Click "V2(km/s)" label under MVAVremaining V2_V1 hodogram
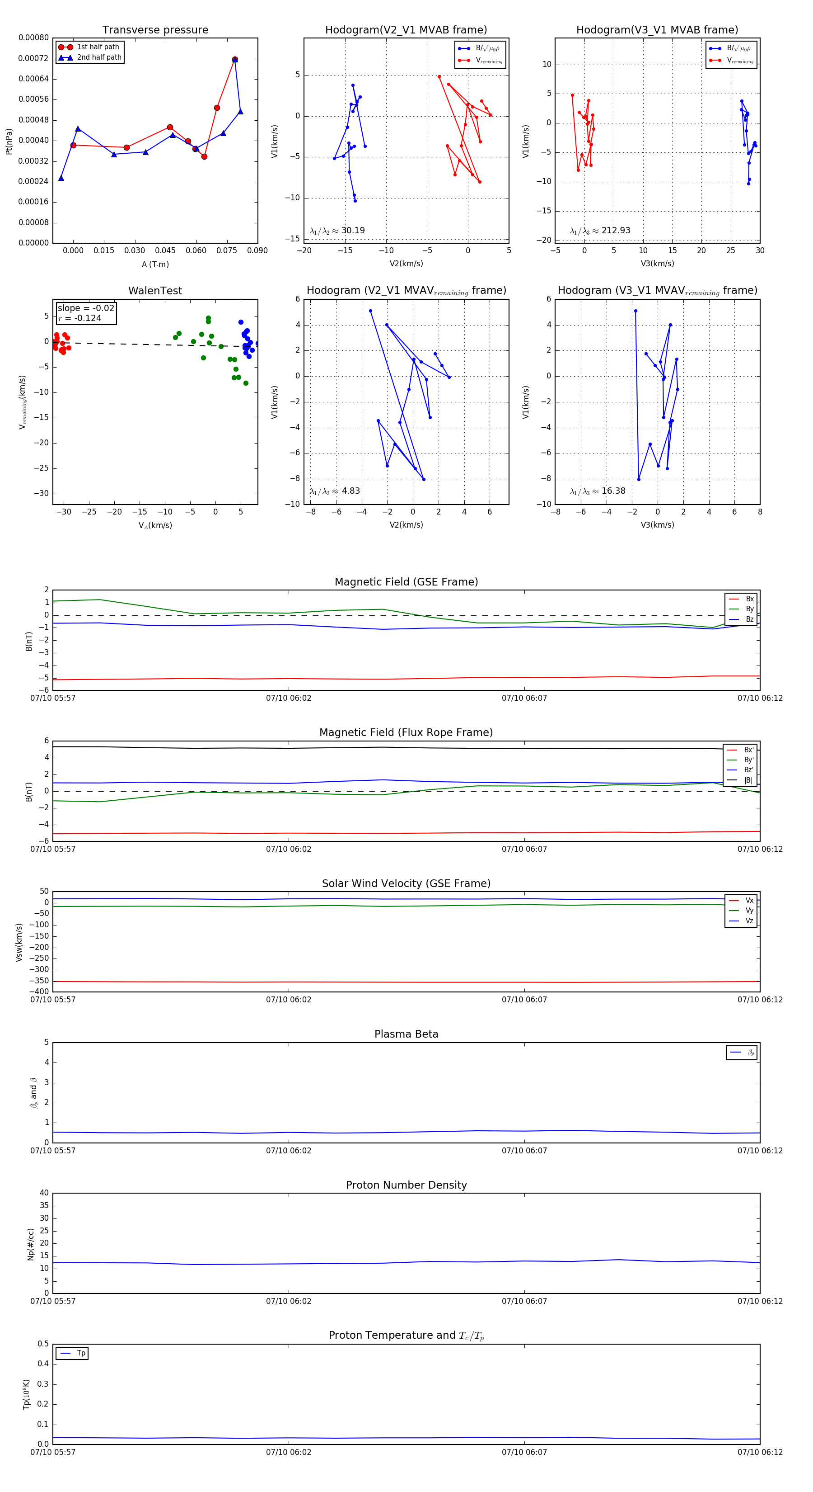Screen dimensions: 813x1492 (406, 525)
